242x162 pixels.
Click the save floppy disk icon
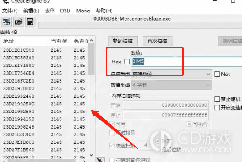[30, 22]
